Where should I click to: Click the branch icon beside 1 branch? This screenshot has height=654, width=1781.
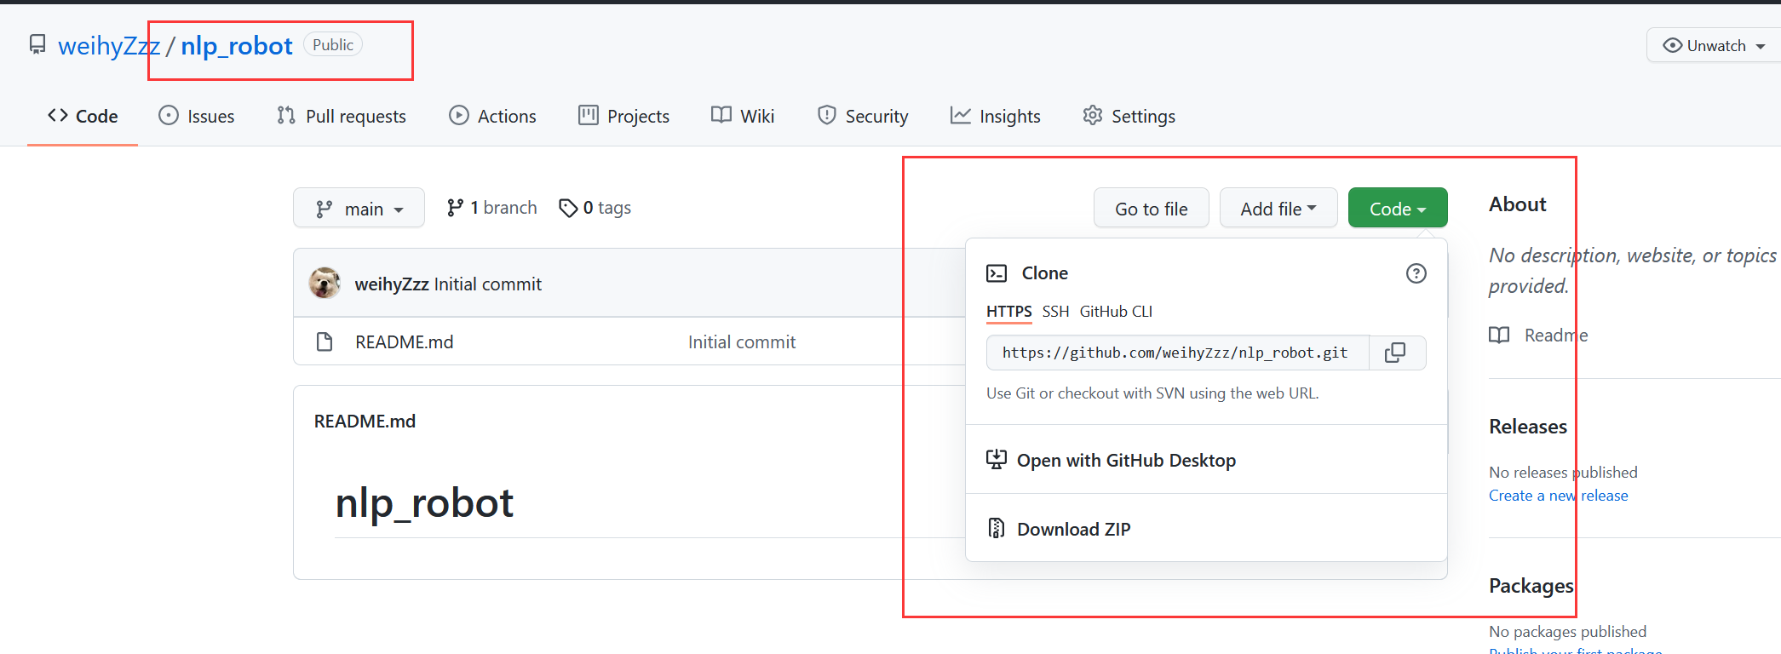click(x=456, y=208)
